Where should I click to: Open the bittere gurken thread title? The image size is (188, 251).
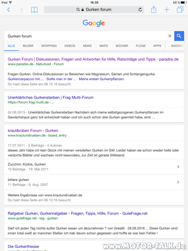(x=19, y=180)
